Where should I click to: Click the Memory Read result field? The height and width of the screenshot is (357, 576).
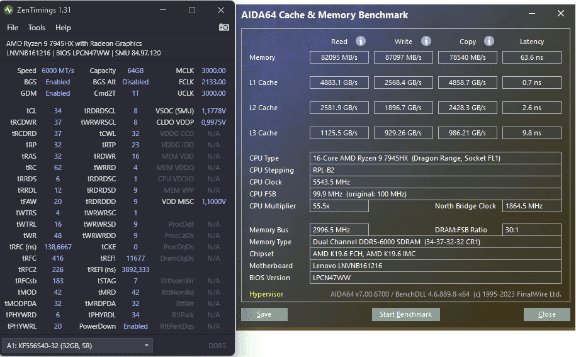[x=339, y=57]
